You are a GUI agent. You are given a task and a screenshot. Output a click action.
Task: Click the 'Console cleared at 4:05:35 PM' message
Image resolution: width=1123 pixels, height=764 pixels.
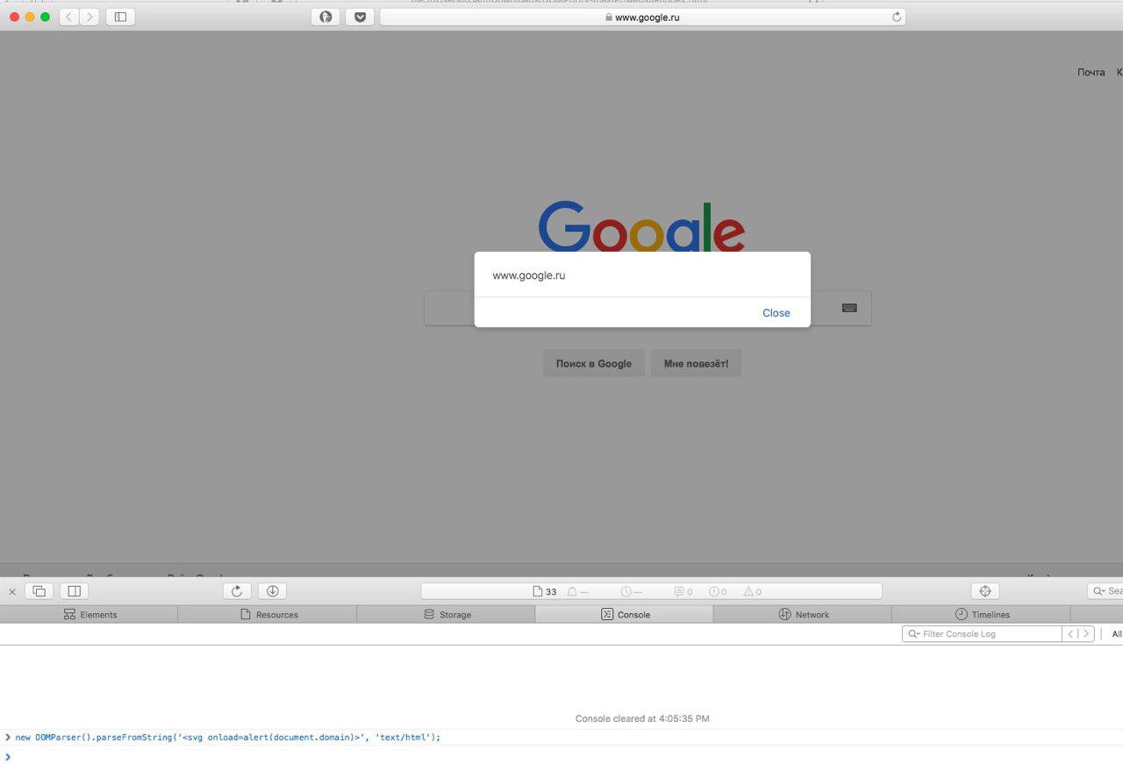[642, 718]
